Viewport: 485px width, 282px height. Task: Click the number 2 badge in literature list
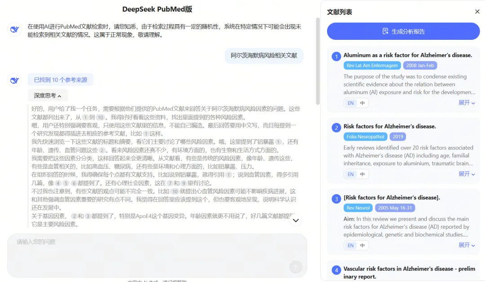(x=336, y=128)
